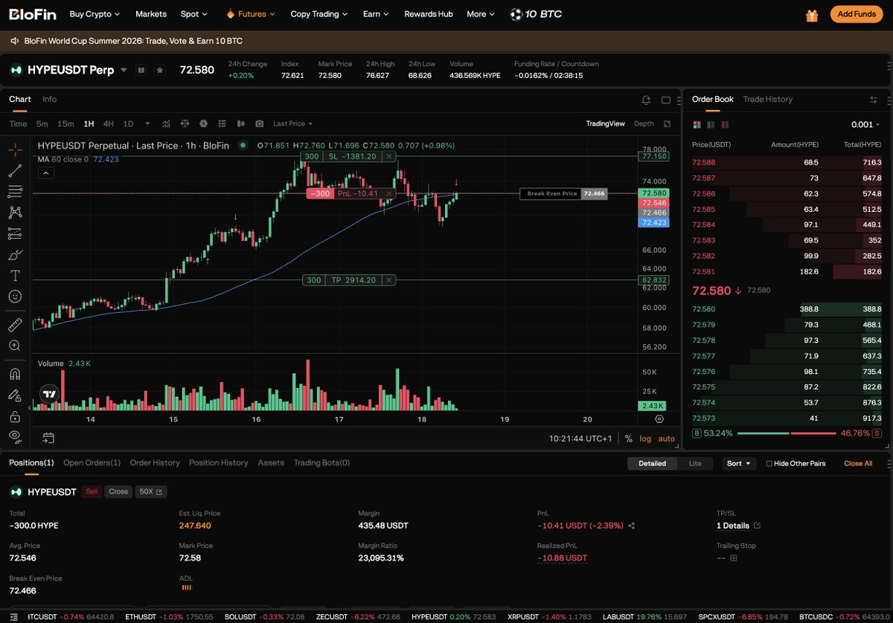This screenshot has height=623, width=893.
Task: Expand the chart to fullscreen
Action: point(667,123)
